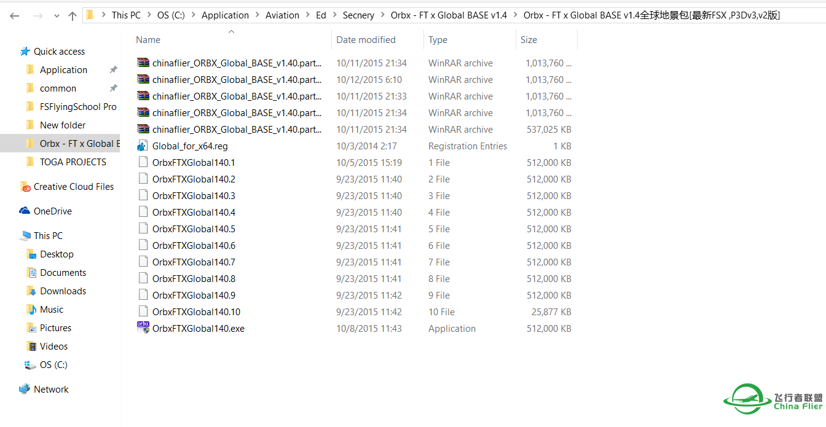Select file OrbxFTXGlobal140.8
Viewport: 826px width, 427px height.
coord(194,278)
